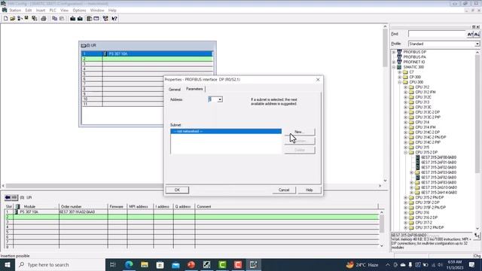The image size is (482, 271).
Task: Select the PROFIBUS DP catalog icon
Action: (x=399, y=52)
